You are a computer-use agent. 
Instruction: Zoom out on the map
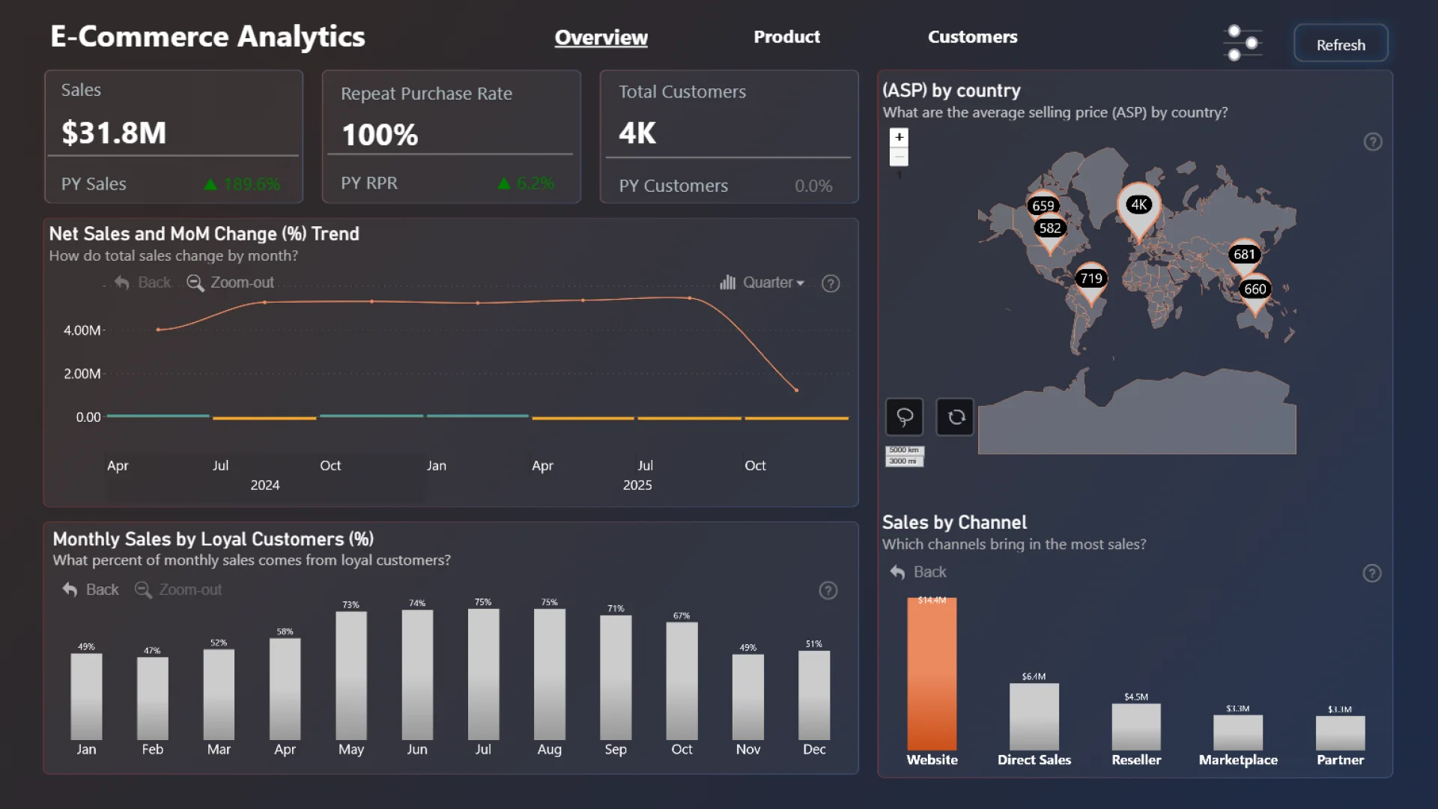(x=899, y=157)
